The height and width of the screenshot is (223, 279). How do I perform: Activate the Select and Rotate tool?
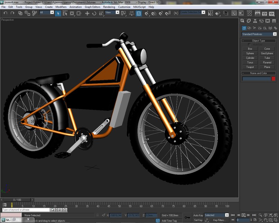point(94,13)
